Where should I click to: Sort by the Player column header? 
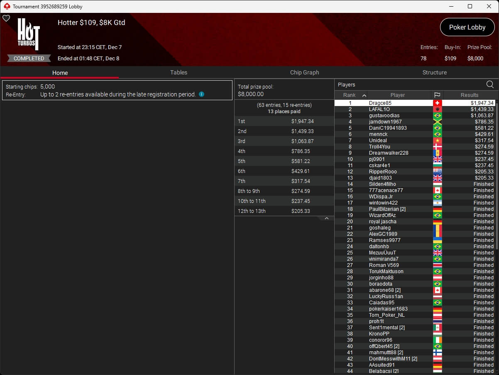coord(397,95)
